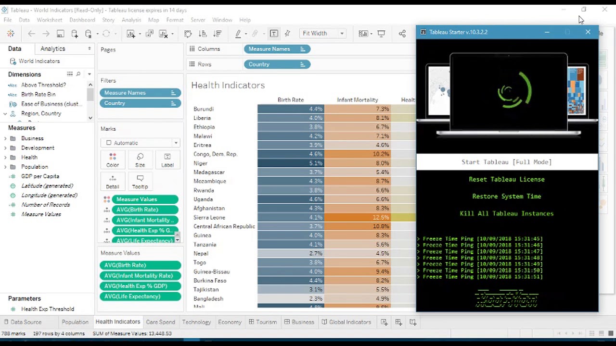Swap rows and columns from the toolbar
Screen dimensions: 616x346
click(x=188, y=34)
